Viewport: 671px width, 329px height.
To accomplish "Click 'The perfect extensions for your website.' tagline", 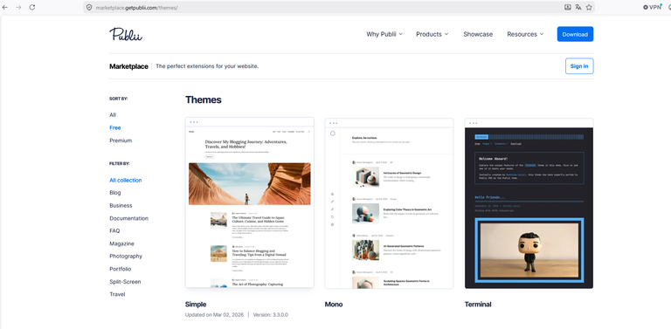I will [x=207, y=66].
